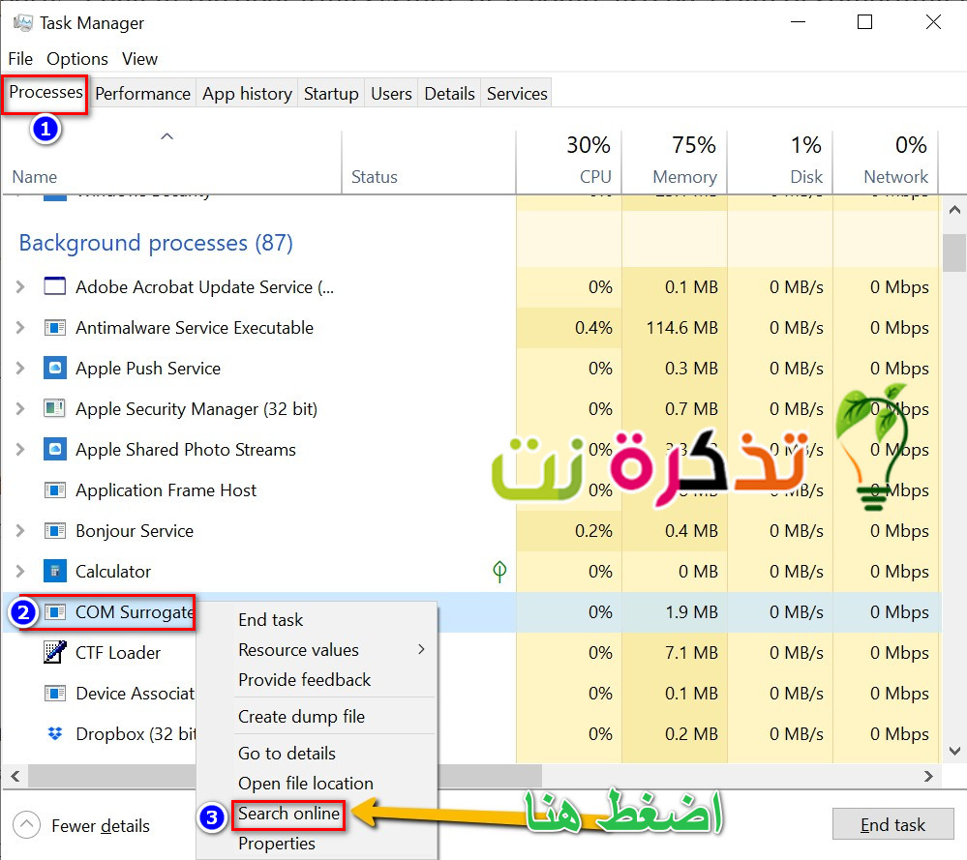The image size is (967, 860).
Task: Click the horizontal scrollbar right arrow
Action: [x=928, y=776]
